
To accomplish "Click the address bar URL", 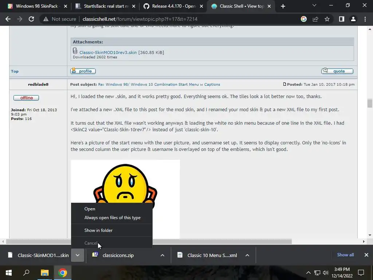I will (x=140, y=19).
